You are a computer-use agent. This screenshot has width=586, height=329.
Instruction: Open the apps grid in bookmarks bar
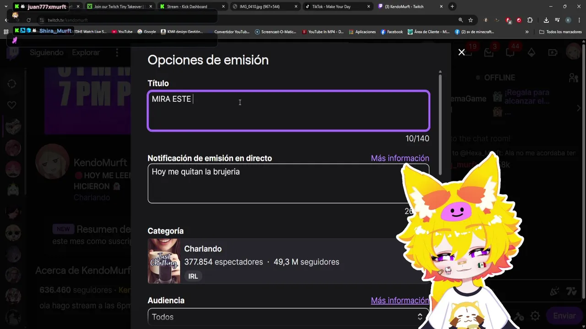[x=6, y=32]
